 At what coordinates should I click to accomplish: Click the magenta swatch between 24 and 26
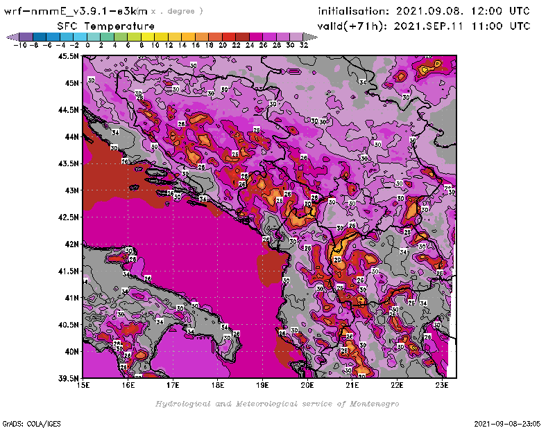(x=256, y=37)
